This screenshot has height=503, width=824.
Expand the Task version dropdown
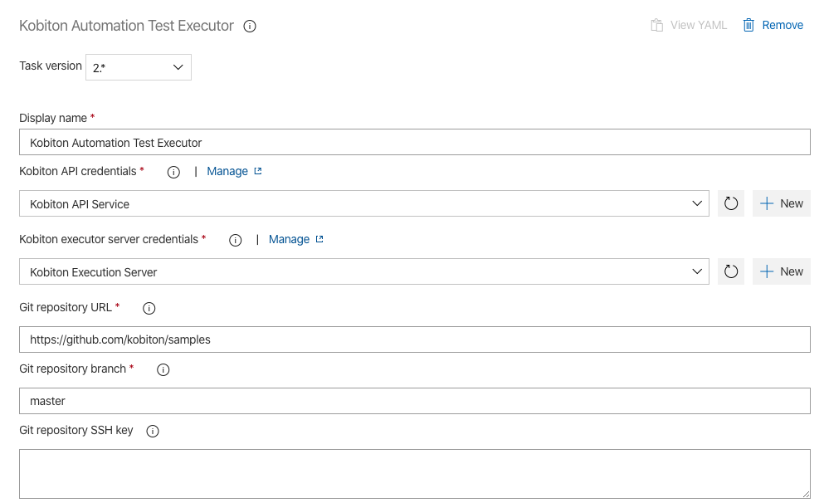[x=139, y=67]
